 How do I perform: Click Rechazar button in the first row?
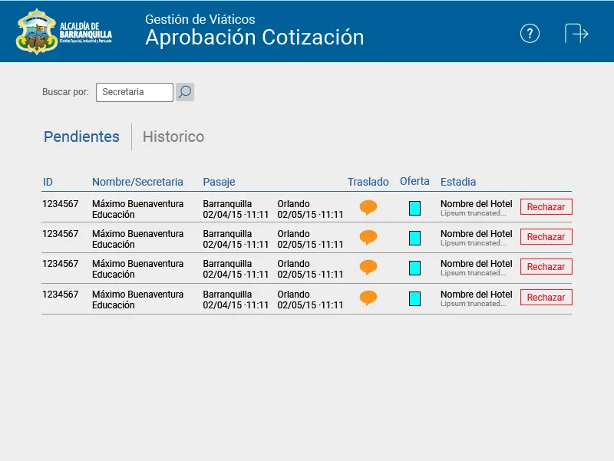click(x=546, y=206)
